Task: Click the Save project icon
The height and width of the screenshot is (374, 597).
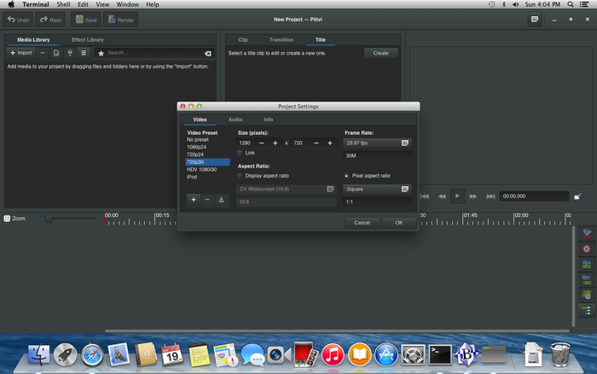Action: pos(86,19)
